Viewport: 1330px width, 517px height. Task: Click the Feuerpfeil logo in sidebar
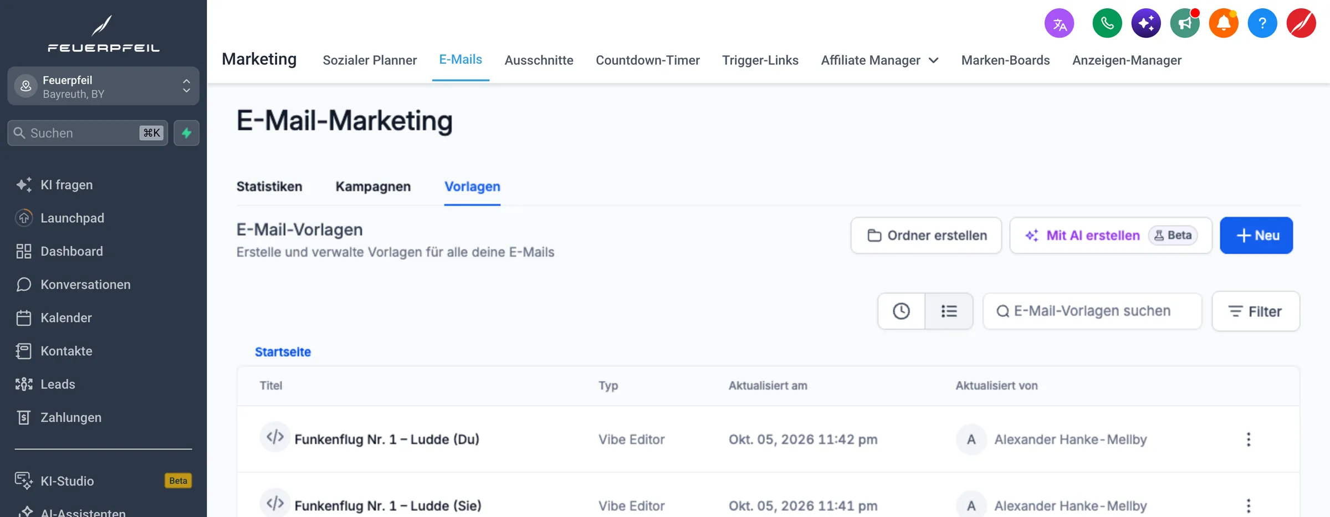pos(104,34)
